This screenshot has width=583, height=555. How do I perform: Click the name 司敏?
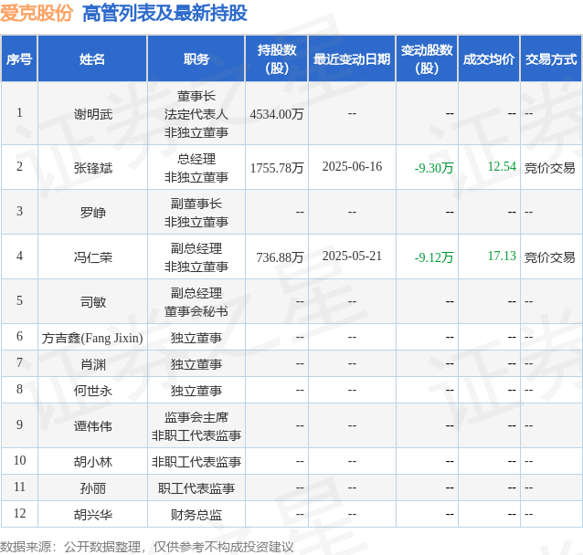tap(93, 301)
